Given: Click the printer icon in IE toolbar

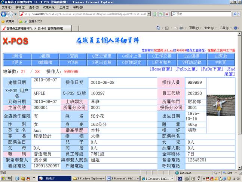Looking at the screenshot, I should coord(181,28).
